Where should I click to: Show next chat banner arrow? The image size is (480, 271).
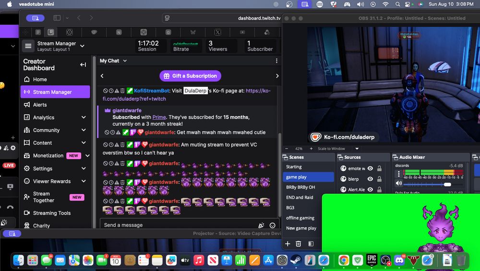click(277, 76)
